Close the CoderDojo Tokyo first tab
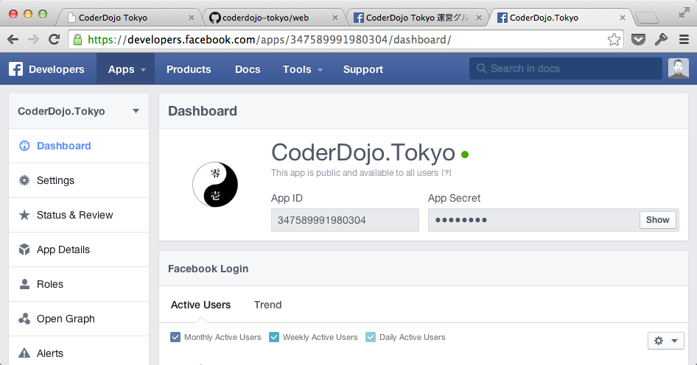Viewport: 697px width, 365px height. point(191,18)
